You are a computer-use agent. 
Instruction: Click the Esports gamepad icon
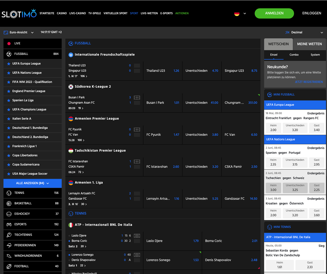(9, 225)
